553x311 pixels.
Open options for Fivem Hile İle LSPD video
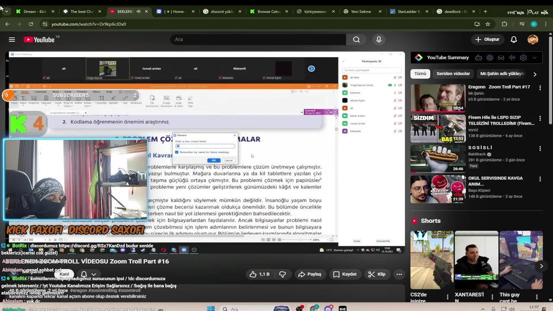(540, 118)
